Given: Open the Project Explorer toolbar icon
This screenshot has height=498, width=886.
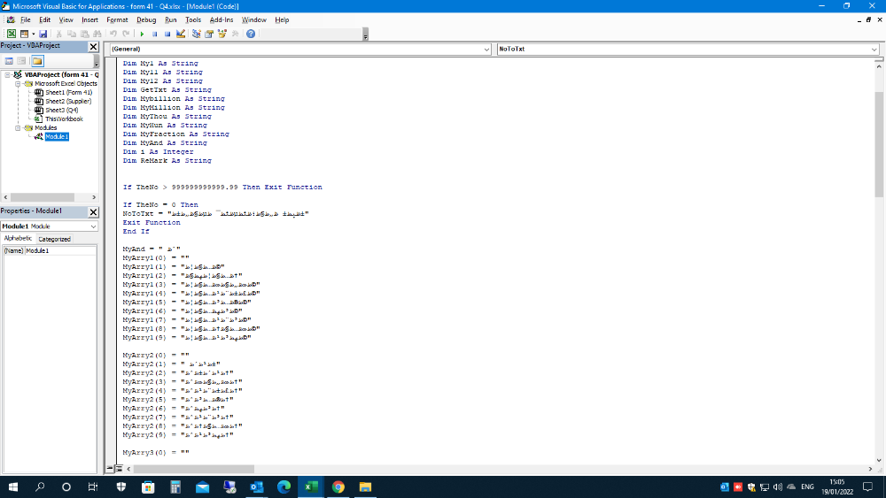Looking at the screenshot, I should [197, 34].
